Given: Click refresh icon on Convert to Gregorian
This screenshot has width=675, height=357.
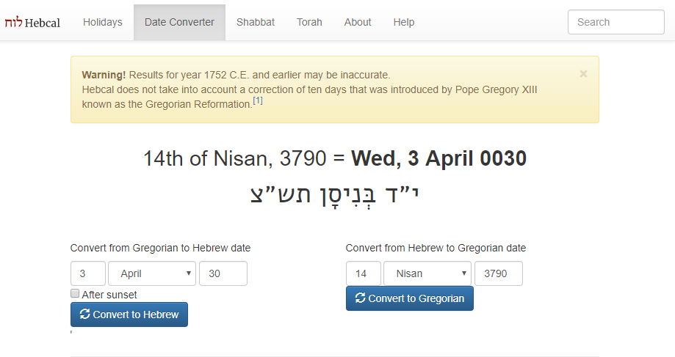Looking at the screenshot, I should [x=361, y=298].
